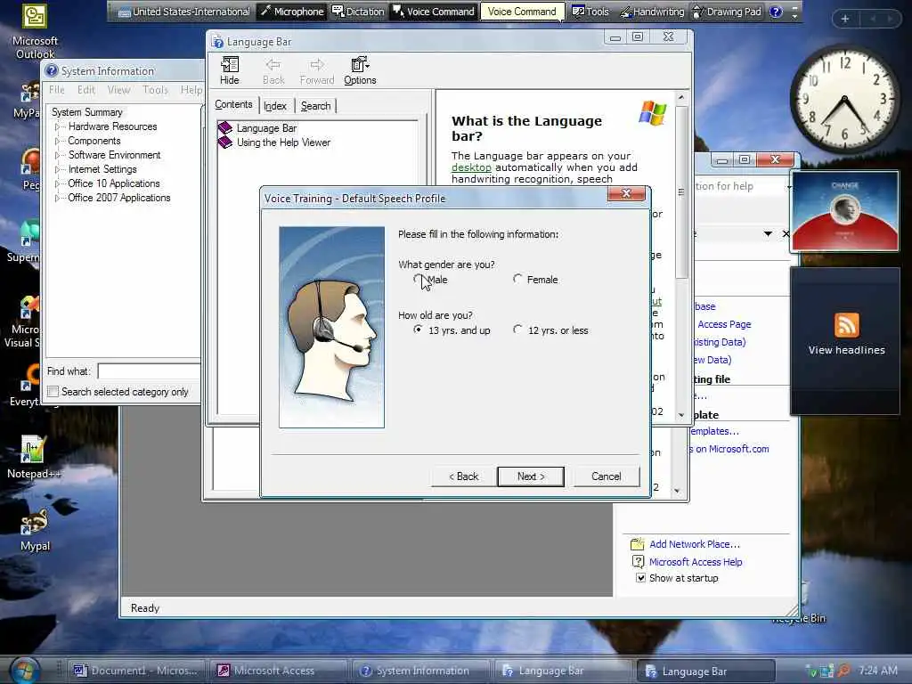Expand Software Environment tree node
This screenshot has height=684, width=912.
pyautogui.click(x=58, y=155)
